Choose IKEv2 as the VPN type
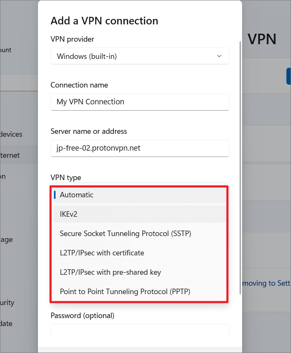This screenshot has width=291, height=353. 139,214
